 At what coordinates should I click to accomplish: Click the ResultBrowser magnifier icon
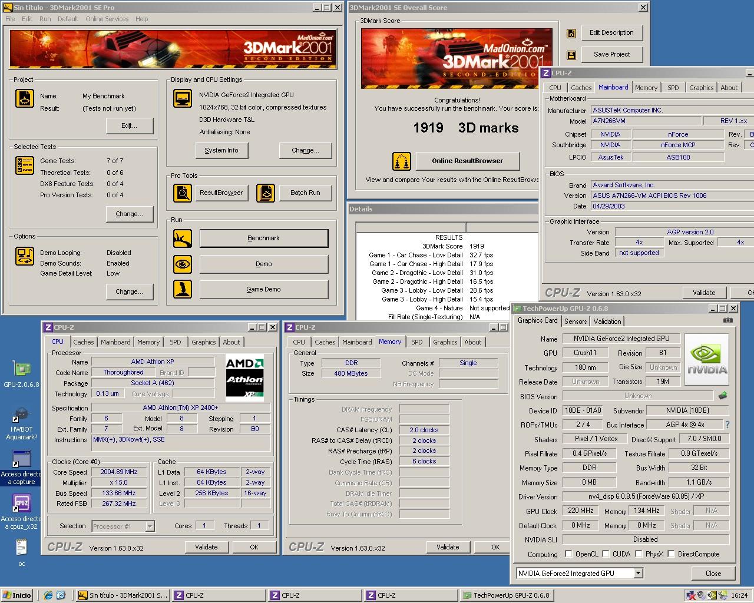coord(183,193)
